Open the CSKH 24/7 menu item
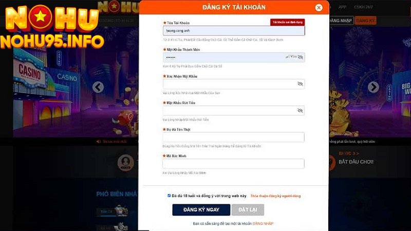This screenshot has width=411, height=231. click(363, 7)
